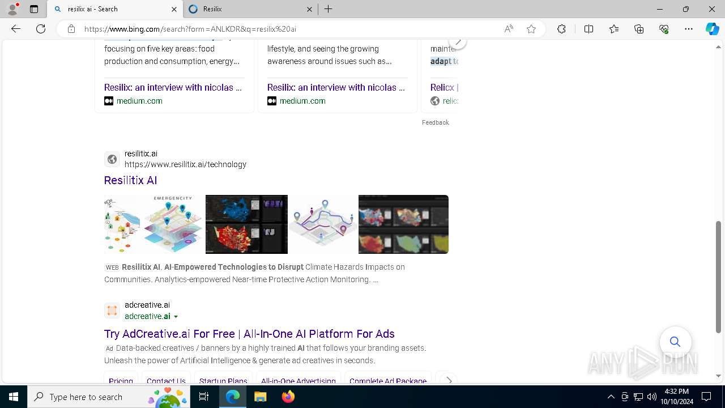Click the adcreative.ai orange favicon
The width and height of the screenshot is (725, 408).
pyautogui.click(x=112, y=311)
